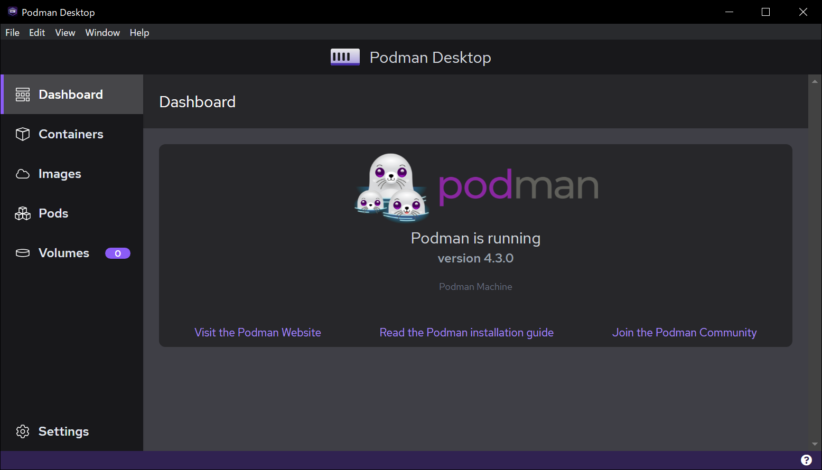Open the View menu

coord(65,33)
